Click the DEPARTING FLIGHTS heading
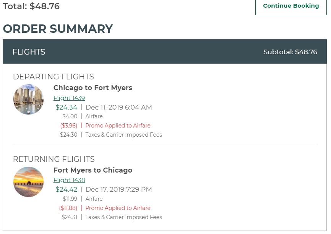331x234 pixels. click(x=53, y=77)
